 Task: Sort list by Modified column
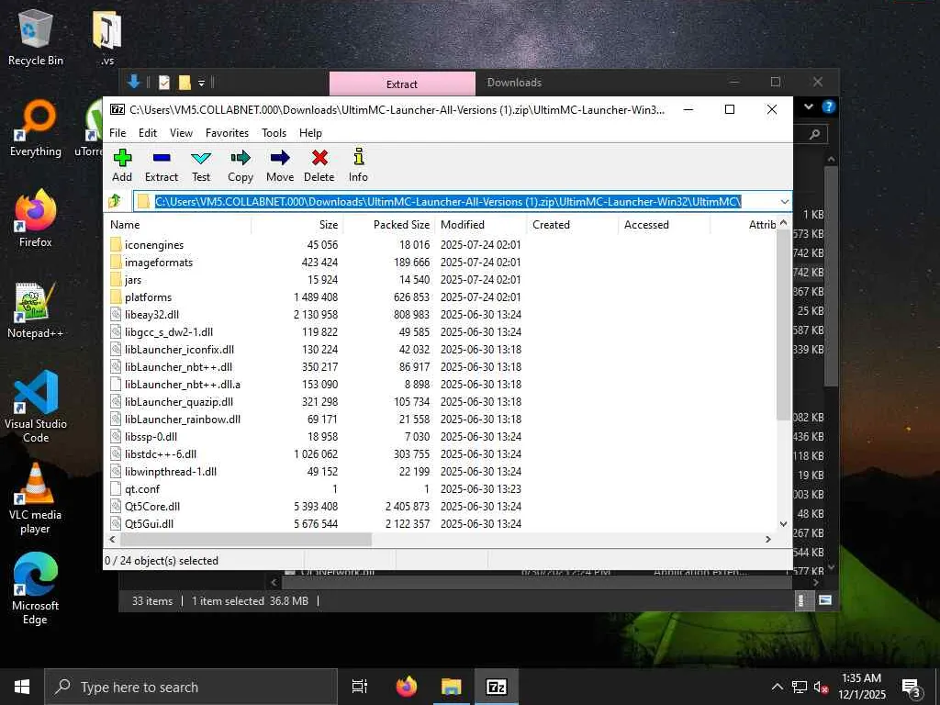pyautogui.click(x=480, y=225)
